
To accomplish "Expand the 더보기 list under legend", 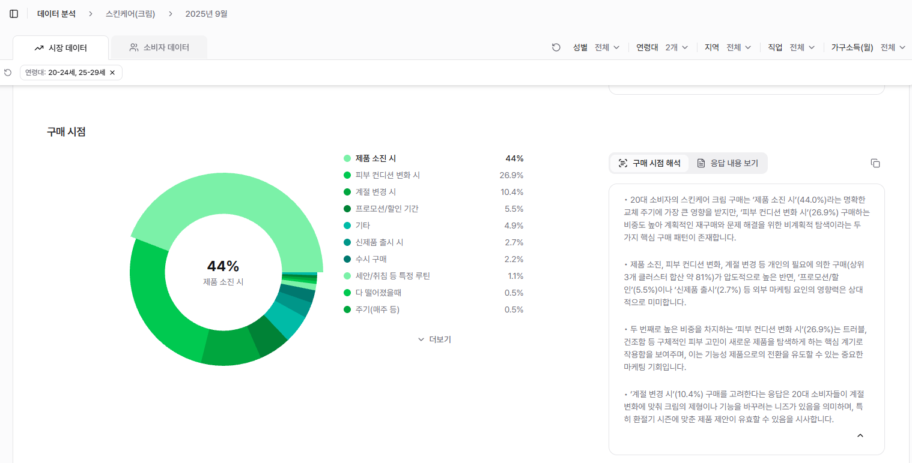I will coord(434,339).
